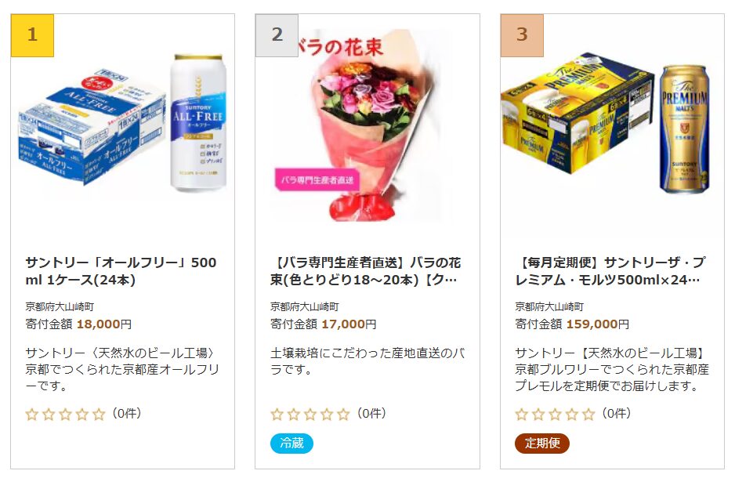Click the star rating under Premium Malts
The width and height of the screenshot is (735, 478).
(x=555, y=415)
